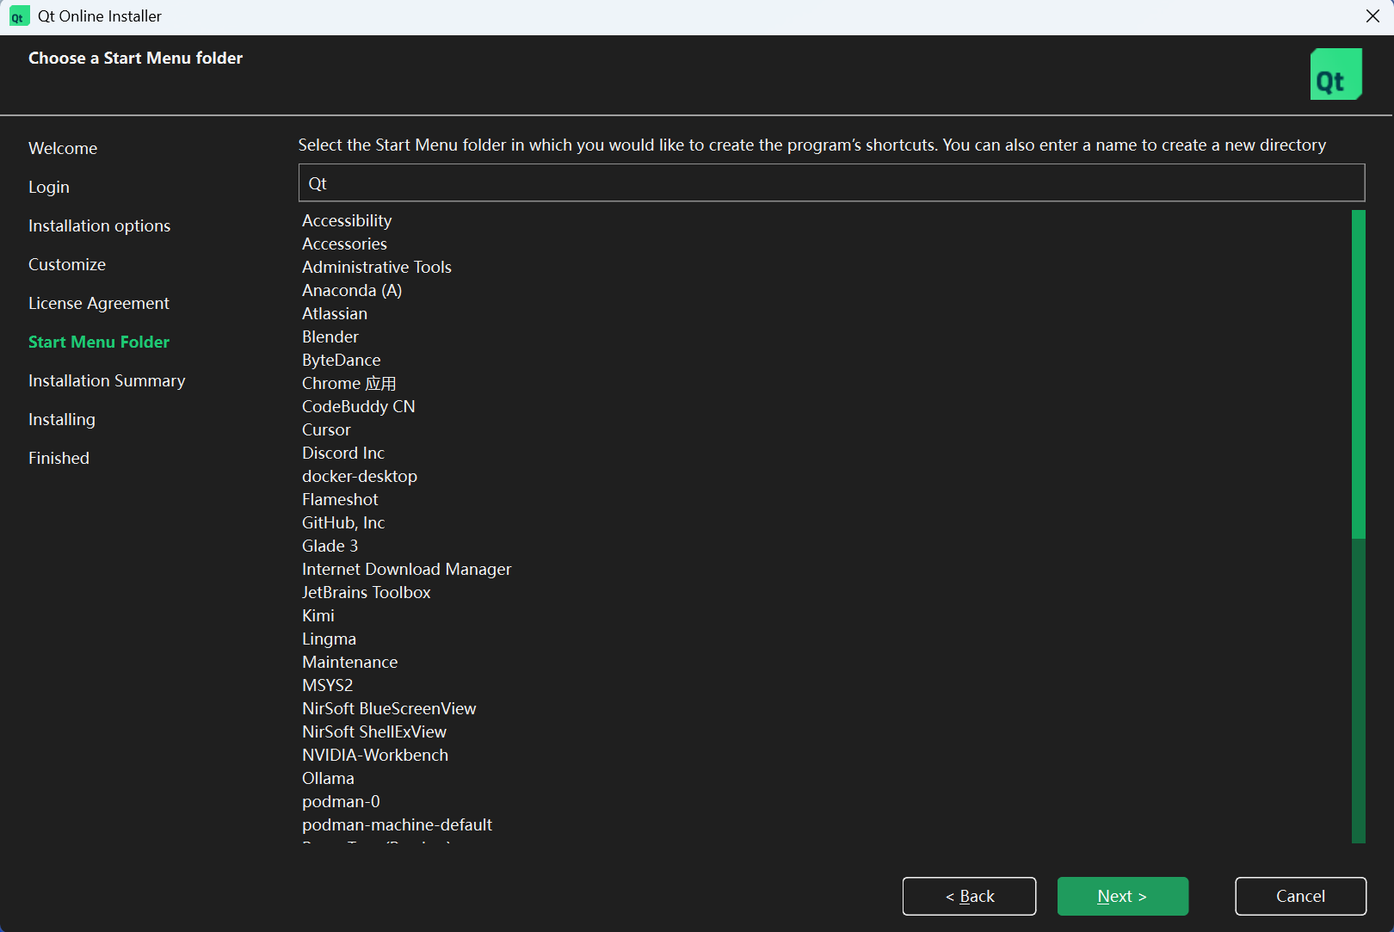The height and width of the screenshot is (932, 1394).
Task: Select the CodeBuddy CN folder
Action: coord(359,406)
